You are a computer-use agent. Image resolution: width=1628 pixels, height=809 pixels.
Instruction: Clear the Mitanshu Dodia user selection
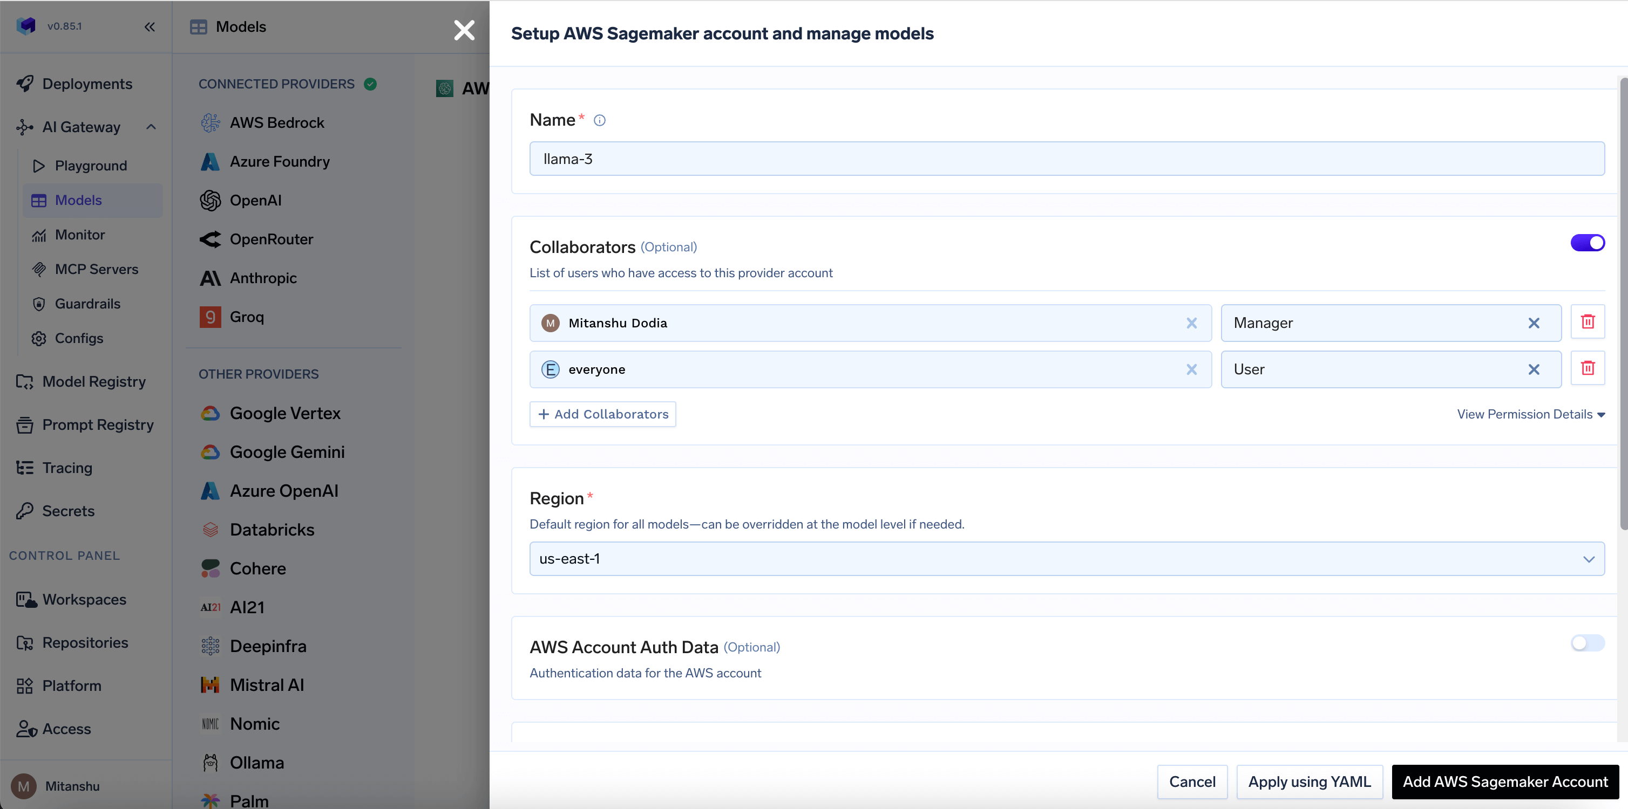pos(1191,323)
